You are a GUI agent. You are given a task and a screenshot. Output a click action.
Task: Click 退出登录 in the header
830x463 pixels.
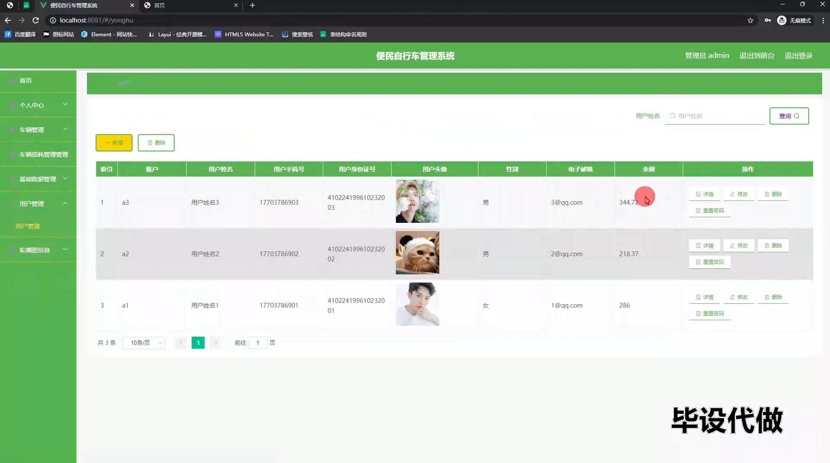click(798, 56)
